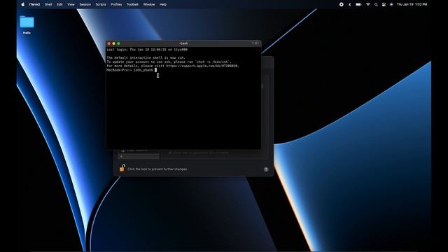Click the add user plus button

tap(121, 157)
